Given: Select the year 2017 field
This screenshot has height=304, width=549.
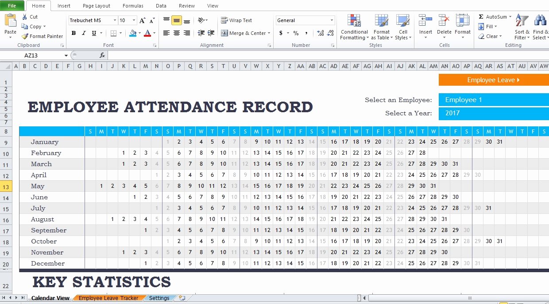Looking at the screenshot, I should 494,113.
